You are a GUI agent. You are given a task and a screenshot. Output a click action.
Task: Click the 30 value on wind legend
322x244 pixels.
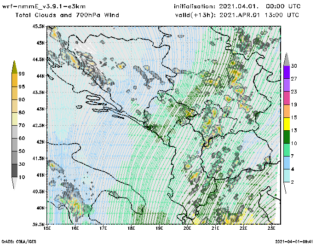(x=294, y=66)
